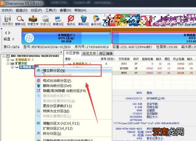Image resolution: width=196 pixels, height=141 pixels.
Task: Click the 卷标 column header
Action: coord(68,59)
